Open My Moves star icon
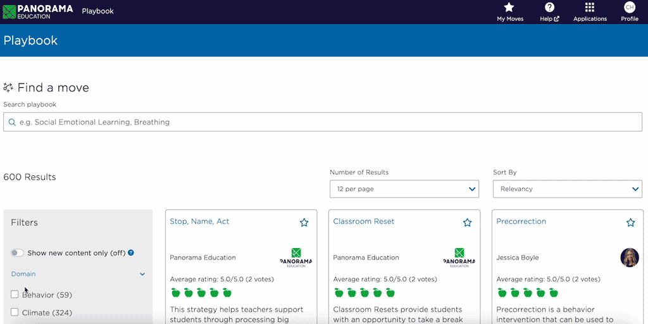This screenshot has height=324, width=648. click(509, 8)
